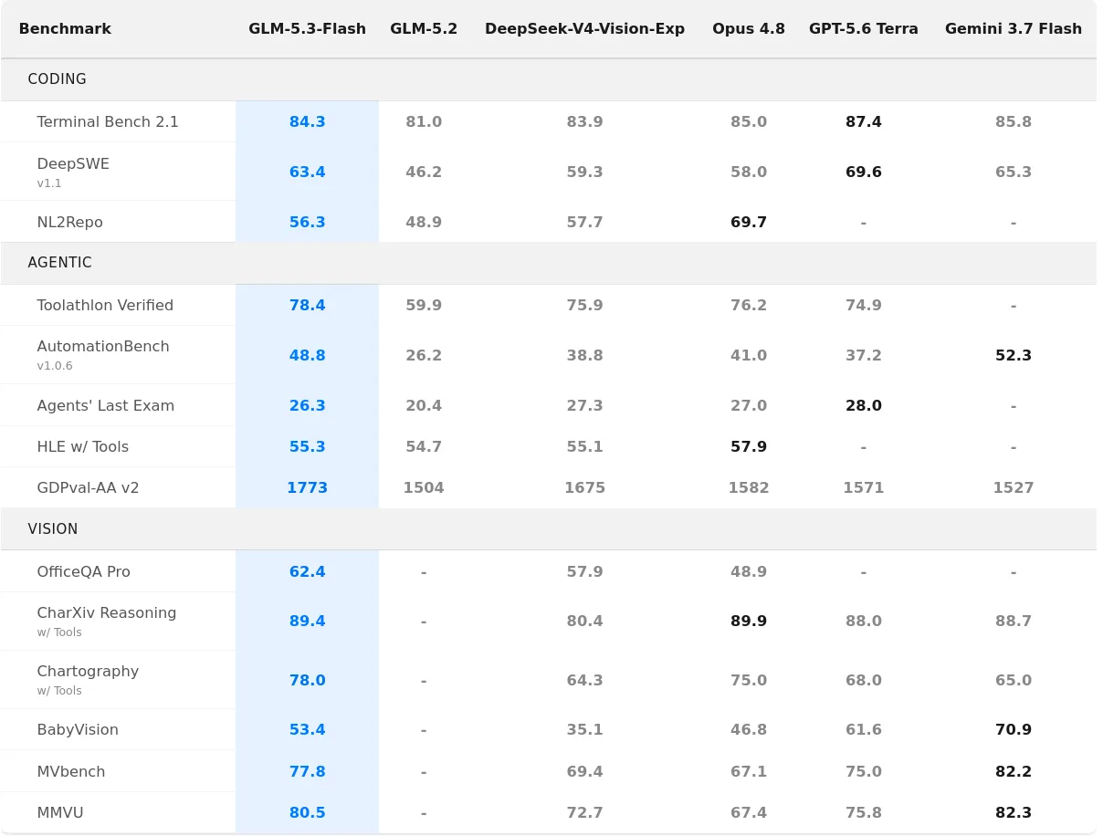Image resolution: width=1103 pixels, height=836 pixels.
Task: Click the 82.2 MVbench score
Action: click(1014, 772)
